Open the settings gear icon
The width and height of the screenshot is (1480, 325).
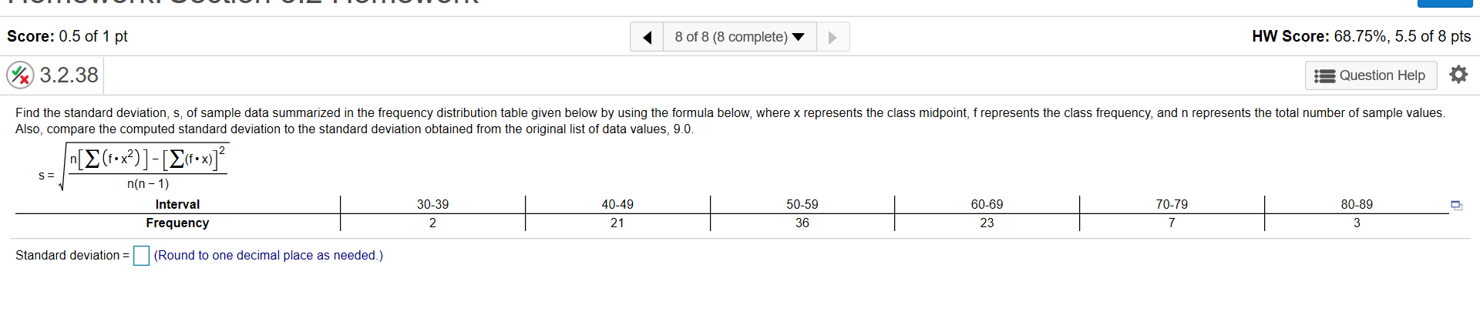pos(1458,75)
